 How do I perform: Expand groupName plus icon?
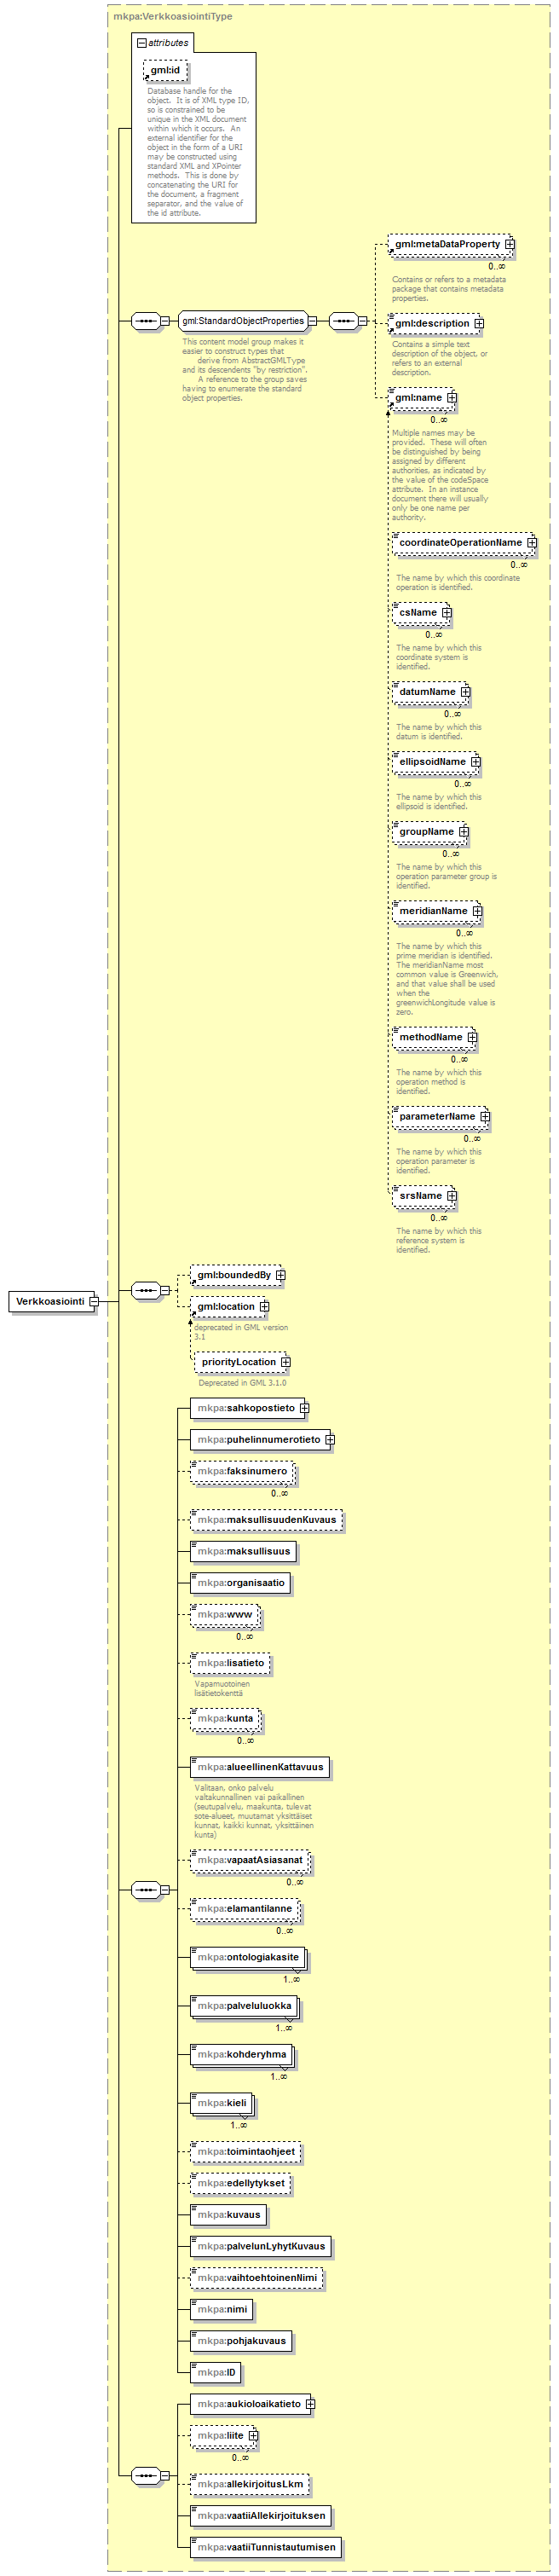464,832
